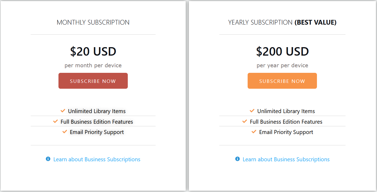Click the per year per device text
377x192 pixels.
[x=282, y=65]
